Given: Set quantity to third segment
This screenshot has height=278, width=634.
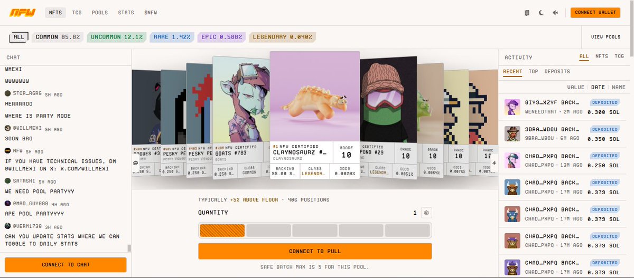Looking at the screenshot, I should [315, 231].
